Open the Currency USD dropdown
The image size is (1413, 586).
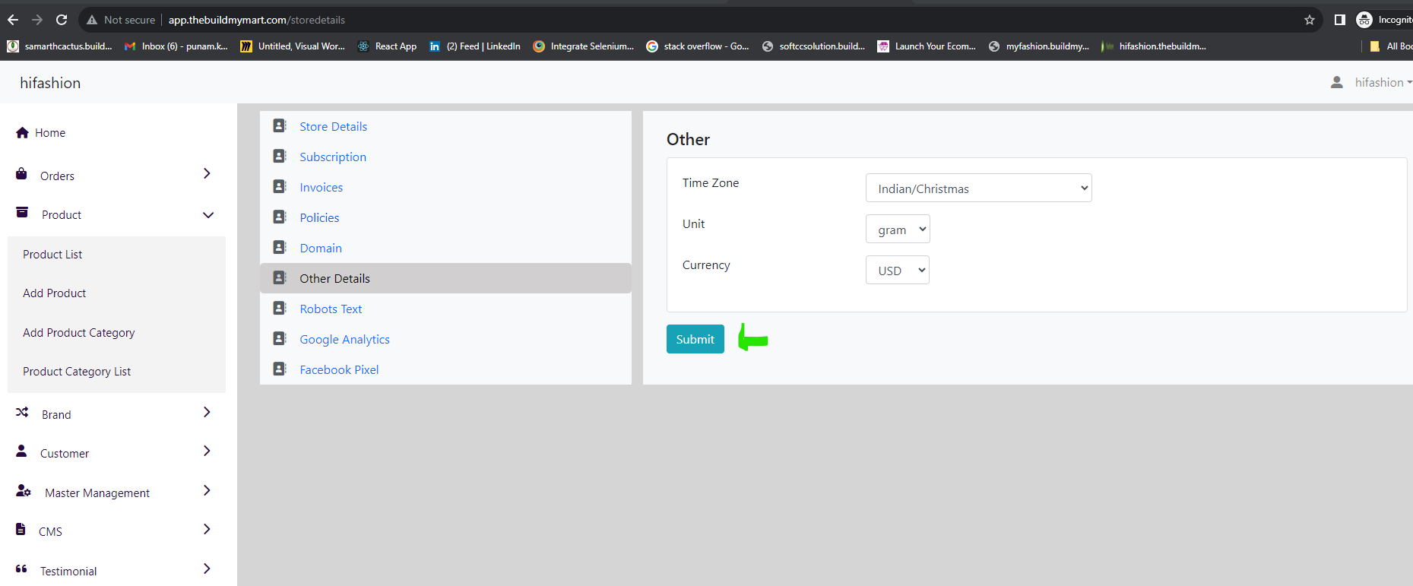coord(898,270)
